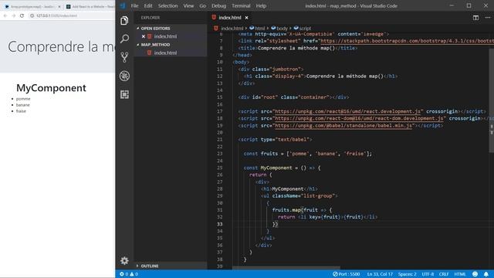494x278 pixels.
Task: Click the errors and warnings status indicator
Action: coord(129,274)
